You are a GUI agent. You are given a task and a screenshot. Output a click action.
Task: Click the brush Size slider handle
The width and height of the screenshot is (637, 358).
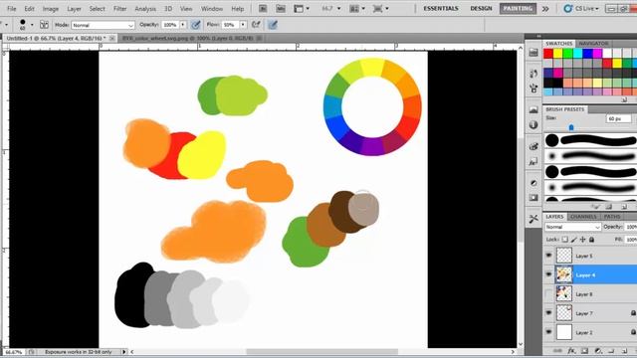(x=571, y=127)
